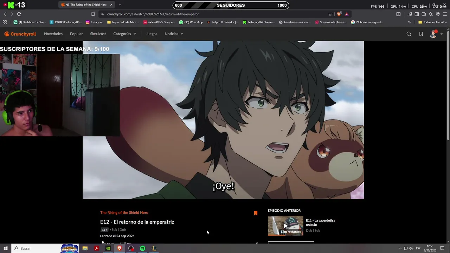Viewport: 450px width, 253px height.
Task: Open Leo AI sparkle icon
Action: pos(431,14)
